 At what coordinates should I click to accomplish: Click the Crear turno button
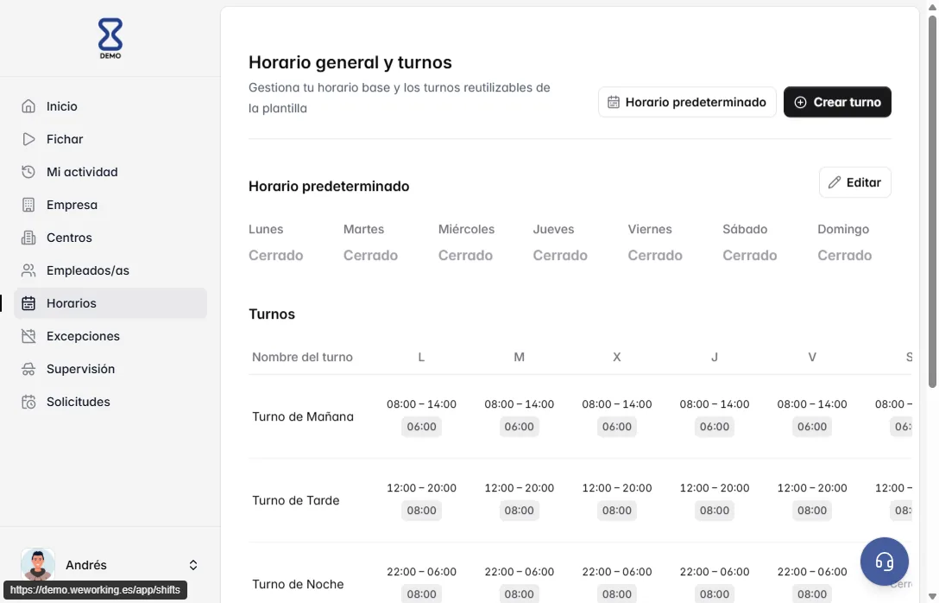[x=837, y=103]
